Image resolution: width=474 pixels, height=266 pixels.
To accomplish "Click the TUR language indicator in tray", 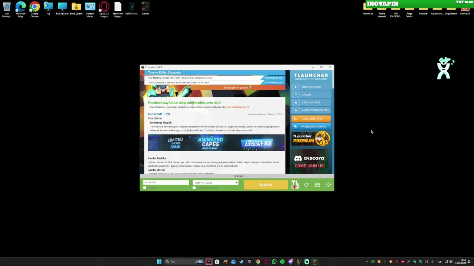I will (440, 262).
